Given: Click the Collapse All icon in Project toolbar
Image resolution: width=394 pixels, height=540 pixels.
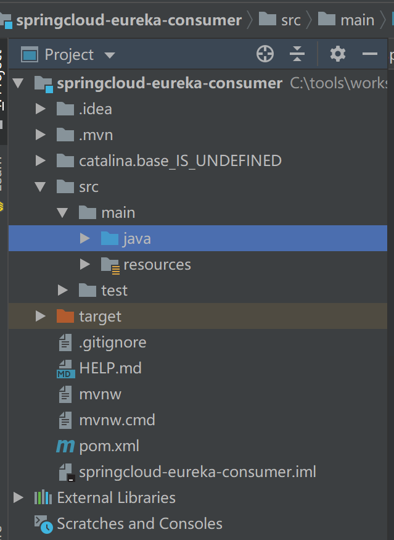Looking at the screenshot, I should [297, 54].
